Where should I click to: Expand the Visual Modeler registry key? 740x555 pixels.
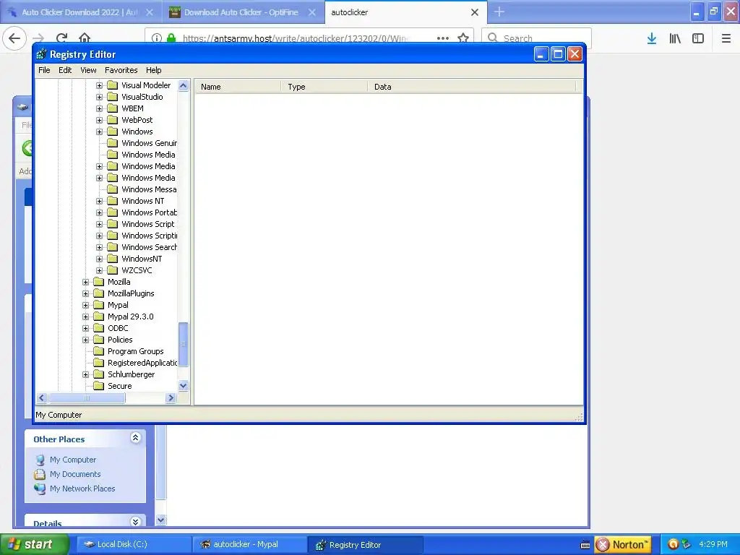click(x=99, y=85)
